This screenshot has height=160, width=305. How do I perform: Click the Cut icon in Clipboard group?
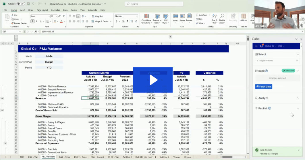12,15
